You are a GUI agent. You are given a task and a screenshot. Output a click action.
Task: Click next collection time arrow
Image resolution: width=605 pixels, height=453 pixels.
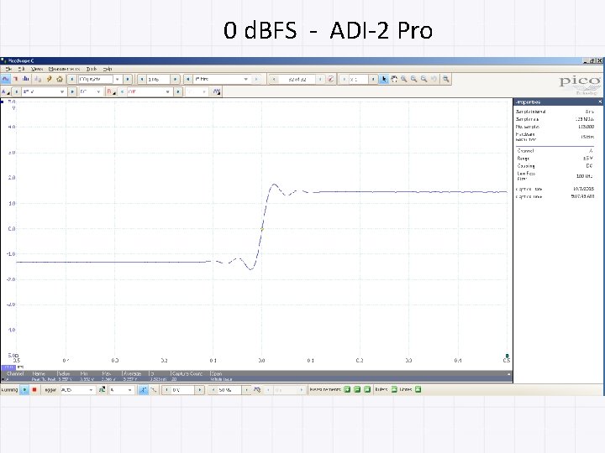tap(128, 79)
